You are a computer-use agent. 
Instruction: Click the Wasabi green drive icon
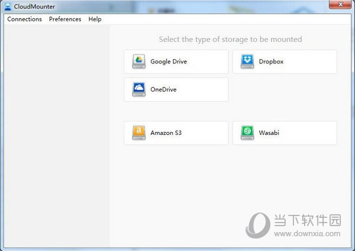pos(247,133)
